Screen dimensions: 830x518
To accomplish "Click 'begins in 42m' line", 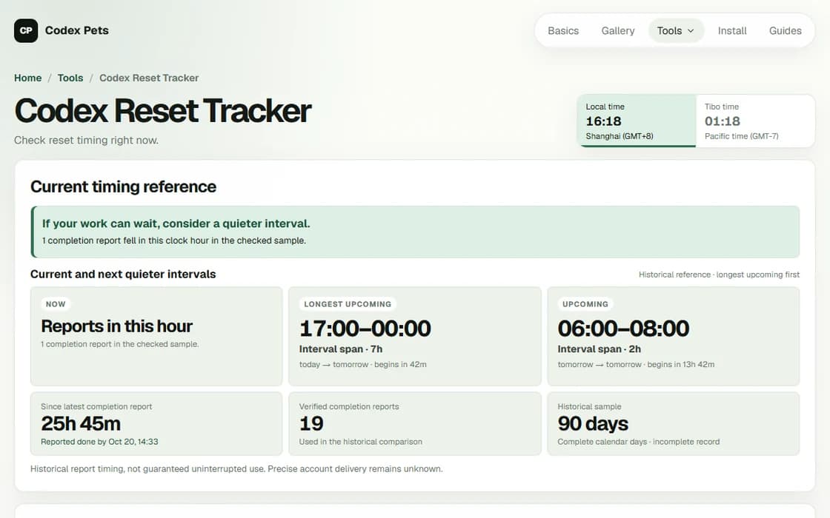I will 362,365.
